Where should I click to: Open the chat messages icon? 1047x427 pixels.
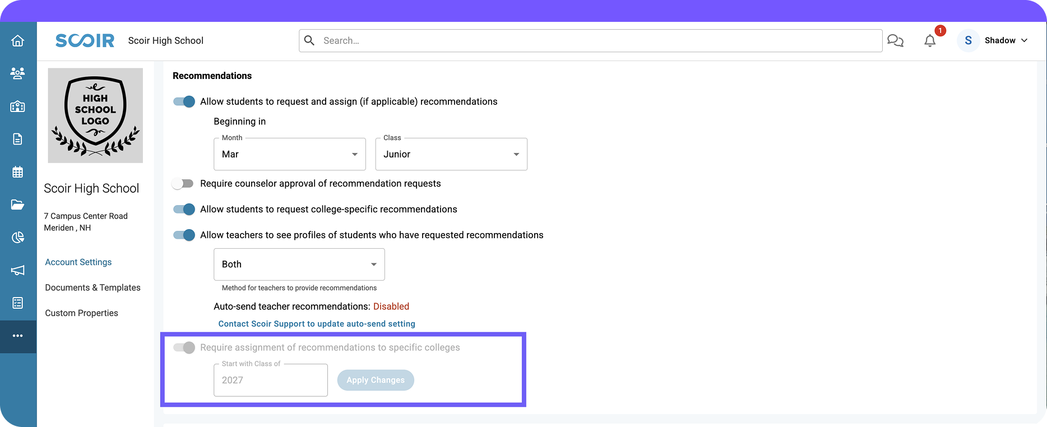896,41
